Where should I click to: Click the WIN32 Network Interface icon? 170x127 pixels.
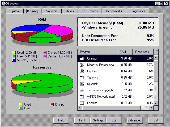click(x=82, y=97)
